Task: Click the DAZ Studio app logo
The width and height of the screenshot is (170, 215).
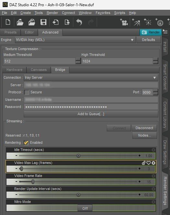Action: click(5, 5)
